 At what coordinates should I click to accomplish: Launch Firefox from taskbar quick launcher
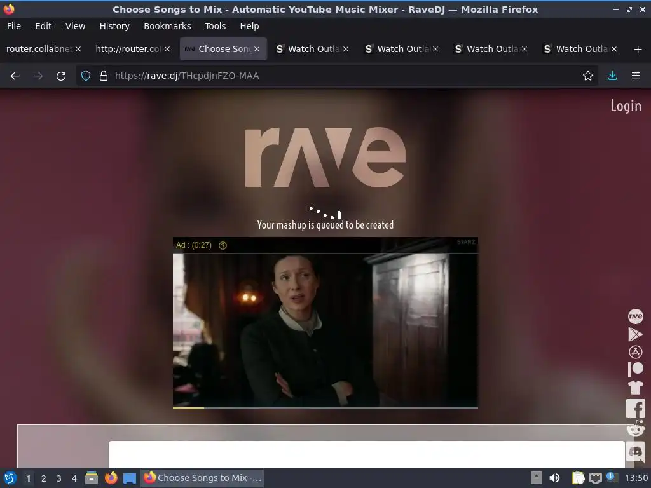point(111,478)
